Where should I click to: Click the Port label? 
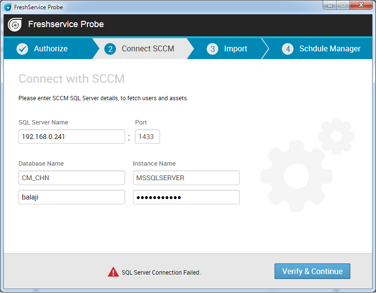click(x=141, y=123)
